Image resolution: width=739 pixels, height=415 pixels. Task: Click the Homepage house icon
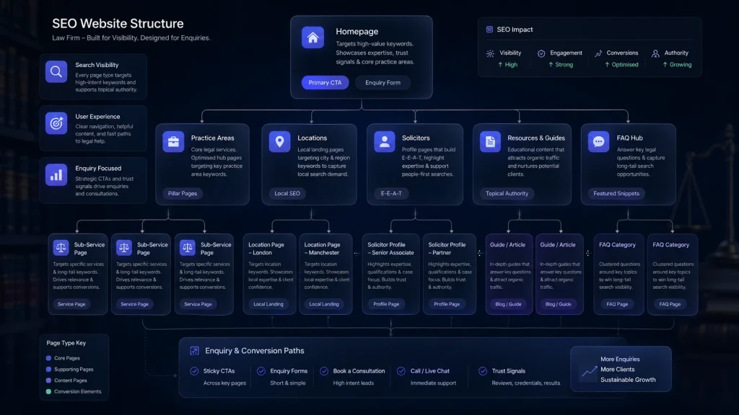coord(313,37)
